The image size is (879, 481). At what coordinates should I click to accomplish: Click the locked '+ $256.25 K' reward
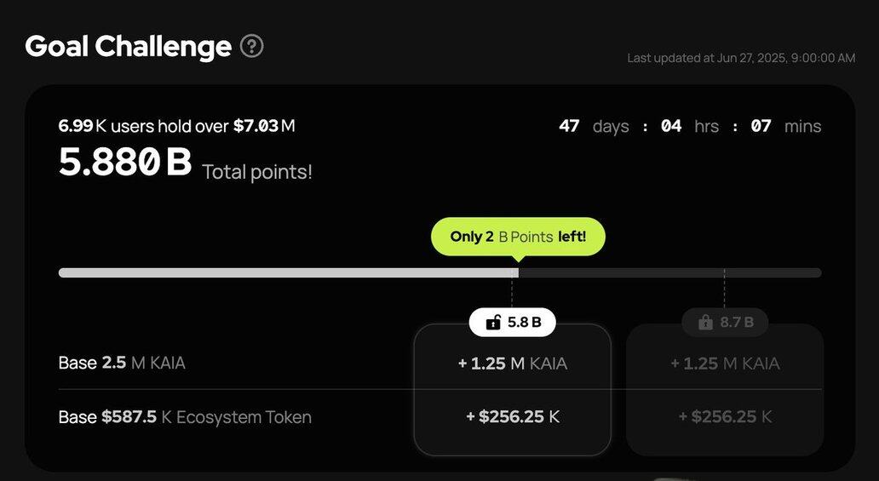[725, 417]
